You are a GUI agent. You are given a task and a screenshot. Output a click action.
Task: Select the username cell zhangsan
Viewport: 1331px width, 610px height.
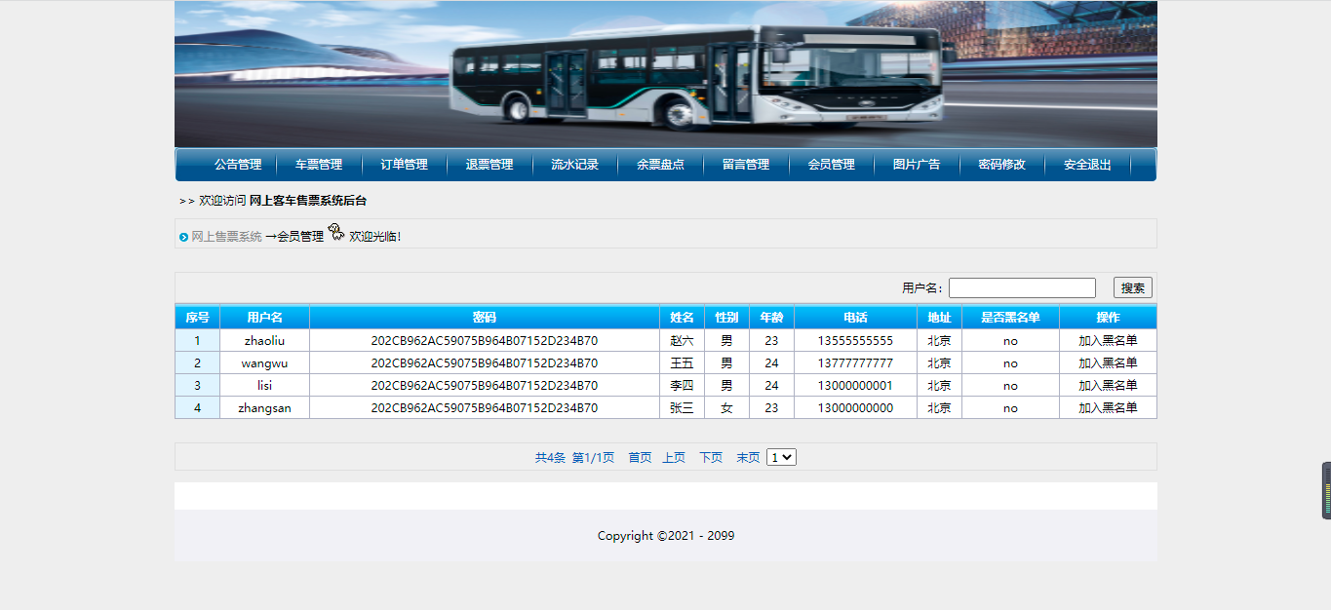point(264,408)
